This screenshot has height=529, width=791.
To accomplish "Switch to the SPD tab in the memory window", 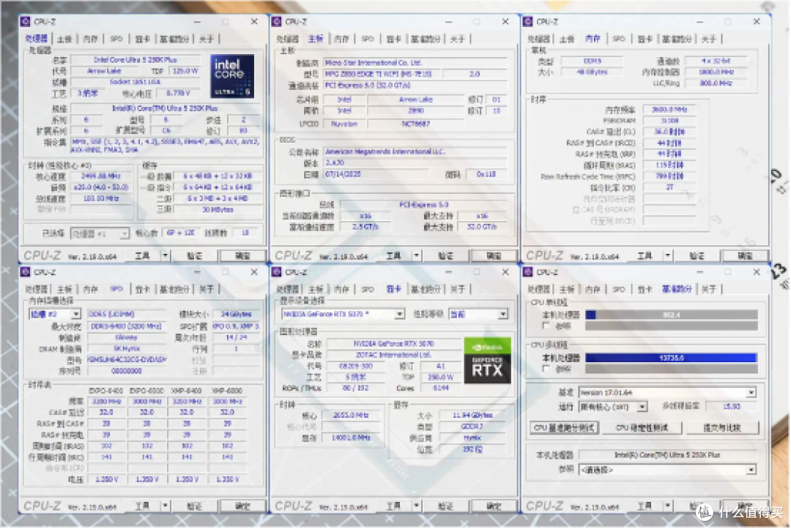I will [618, 39].
